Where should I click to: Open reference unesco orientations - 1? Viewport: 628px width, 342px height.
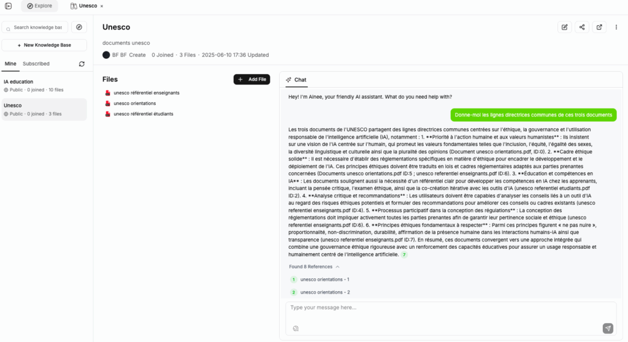[x=324, y=279]
